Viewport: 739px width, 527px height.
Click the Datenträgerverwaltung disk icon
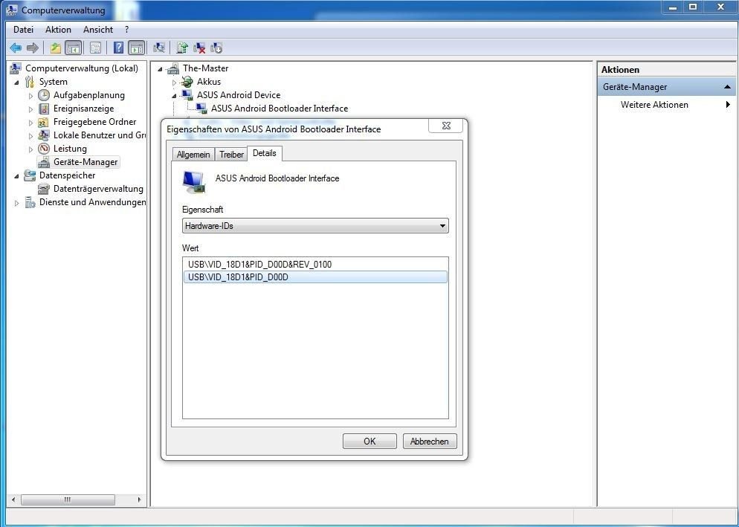[x=44, y=189]
